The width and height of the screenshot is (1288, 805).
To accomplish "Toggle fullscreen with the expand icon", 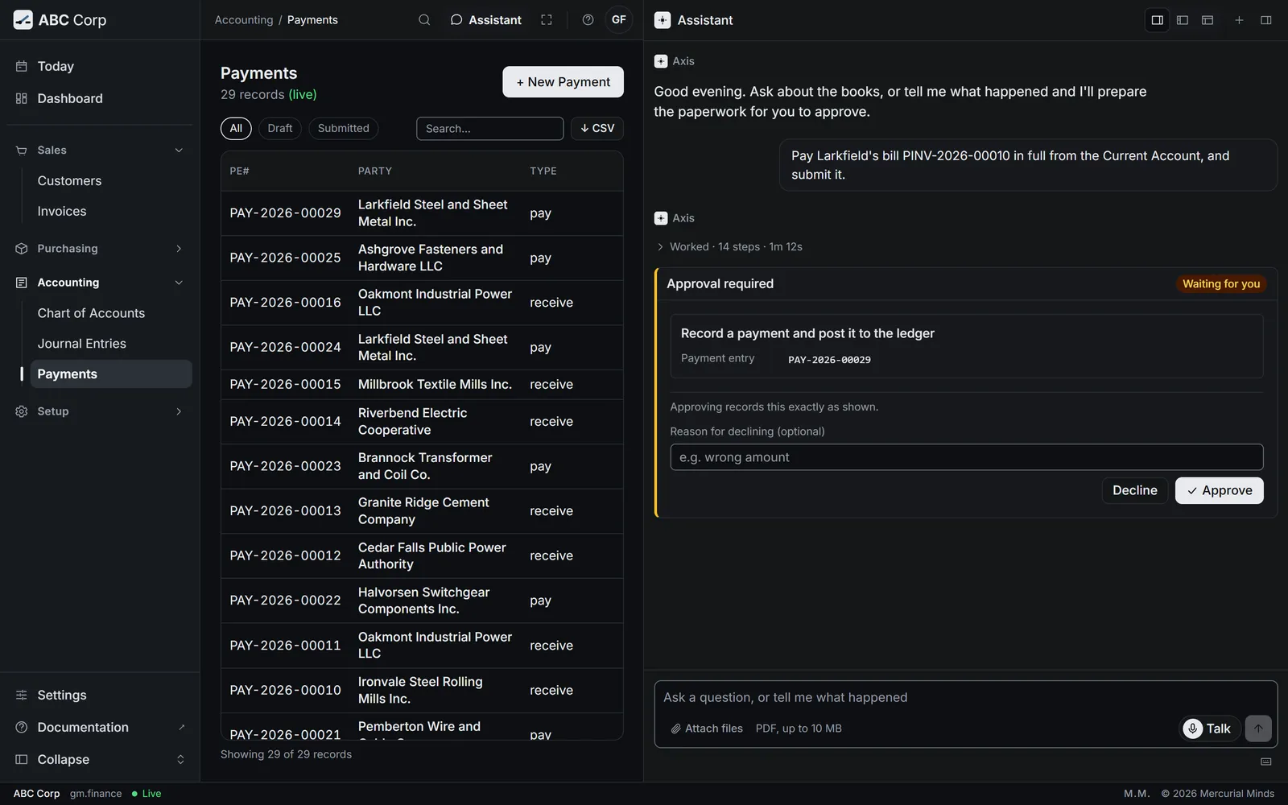I will tap(547, 20).
